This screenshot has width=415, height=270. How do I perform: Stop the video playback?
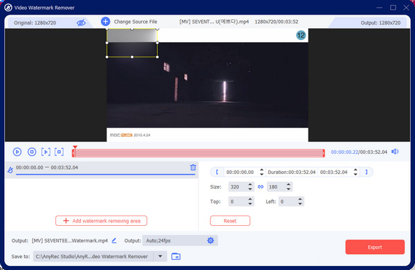tap(32, 152)
